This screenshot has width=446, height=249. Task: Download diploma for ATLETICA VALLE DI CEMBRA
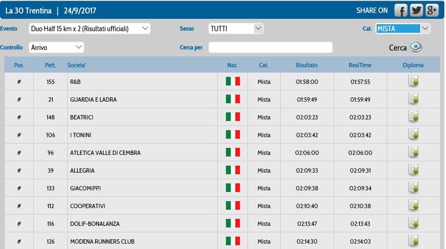click(x=413, y=152)
